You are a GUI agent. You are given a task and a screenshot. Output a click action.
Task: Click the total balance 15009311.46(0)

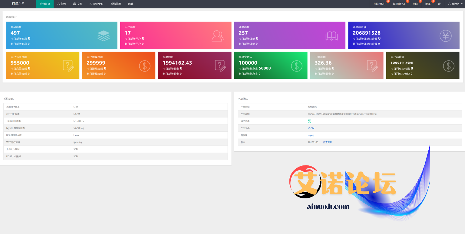[x=402, y=63]
